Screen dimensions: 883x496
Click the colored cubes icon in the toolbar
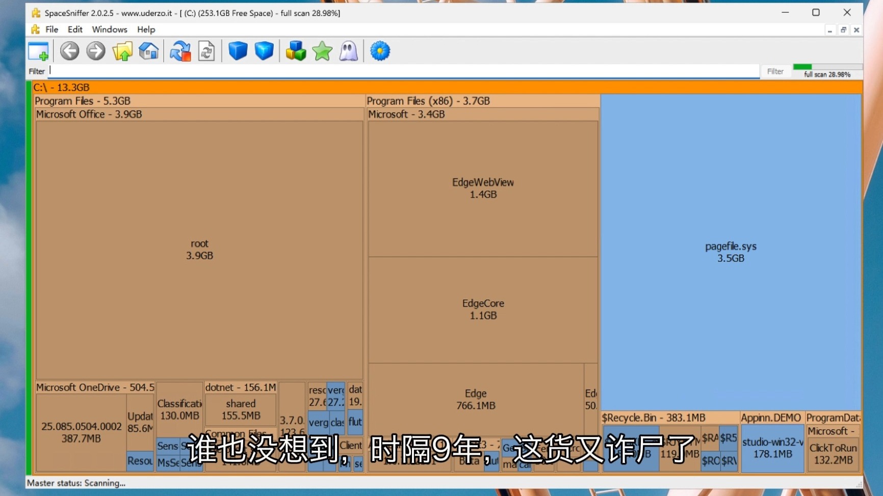point(296,51)
